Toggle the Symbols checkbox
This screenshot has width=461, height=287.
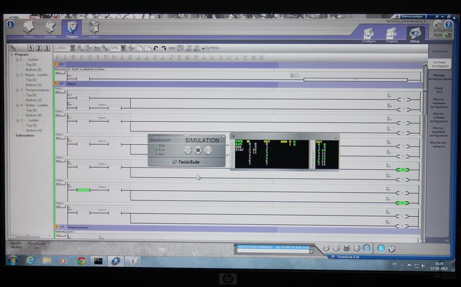[203, 48]
